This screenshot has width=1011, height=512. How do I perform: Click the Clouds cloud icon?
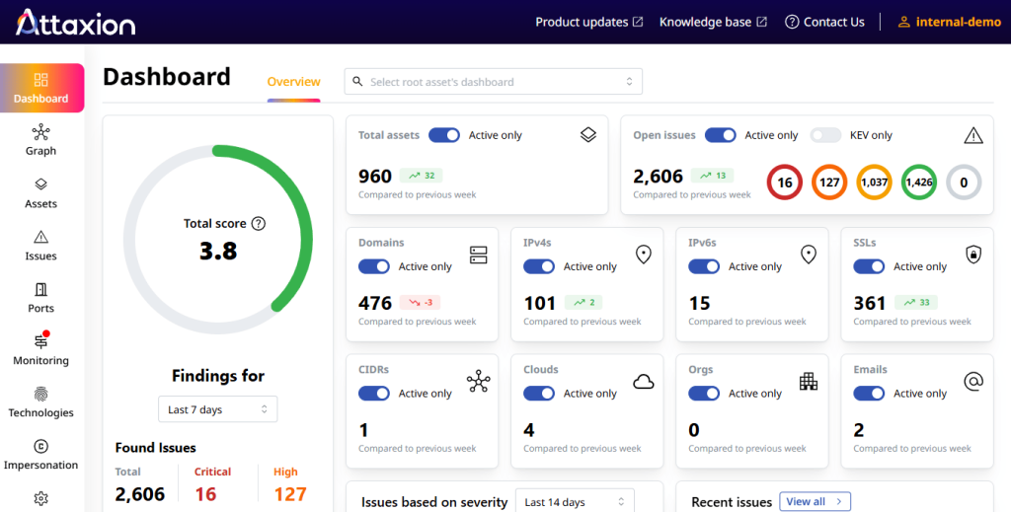click(644, 382)
